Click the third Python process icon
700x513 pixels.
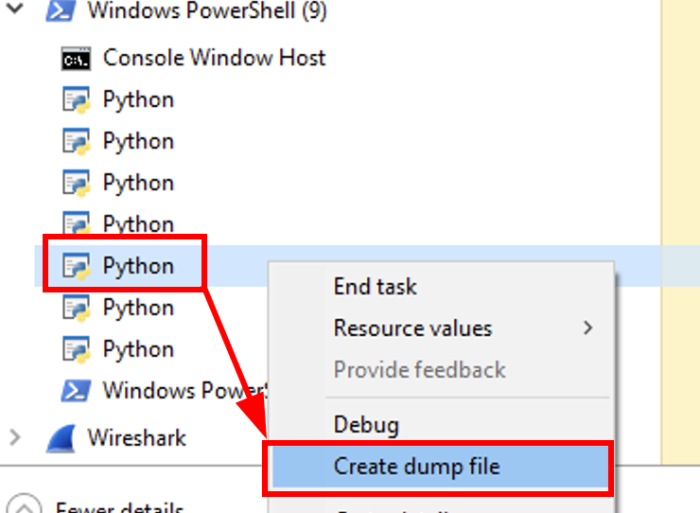76,184
